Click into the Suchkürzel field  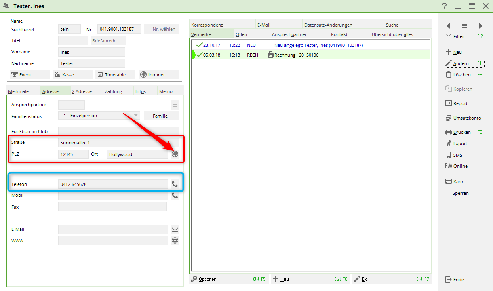tap(70, 29)
